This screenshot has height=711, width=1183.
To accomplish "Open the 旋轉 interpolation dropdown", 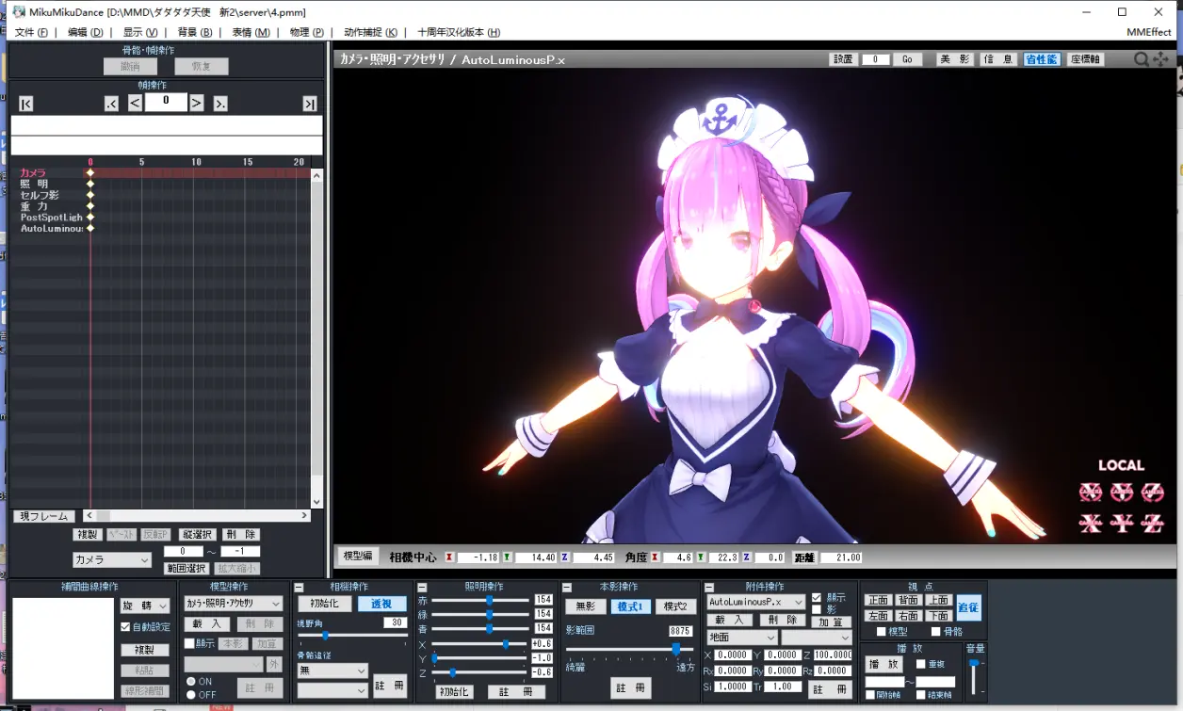I will click(x=145, y=606).
